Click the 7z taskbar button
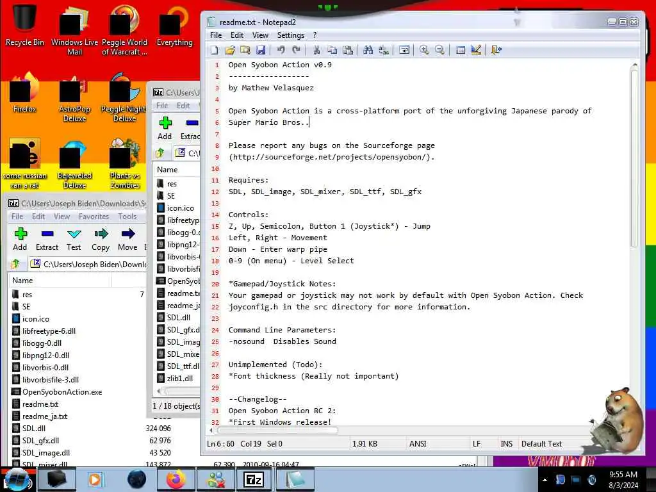The image size is (656, 492). 254,479
